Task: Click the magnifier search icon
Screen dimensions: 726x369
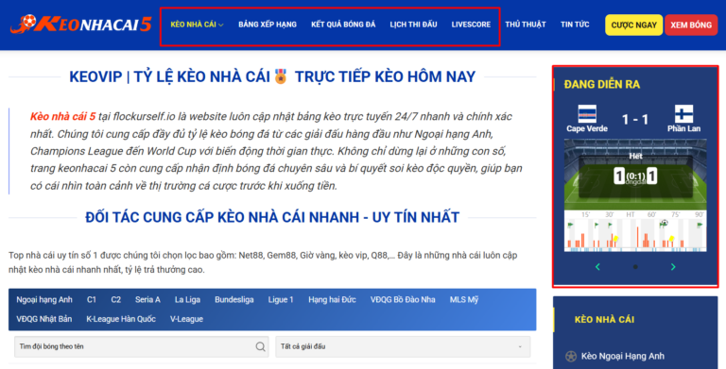Action: [x=260, y=346]
